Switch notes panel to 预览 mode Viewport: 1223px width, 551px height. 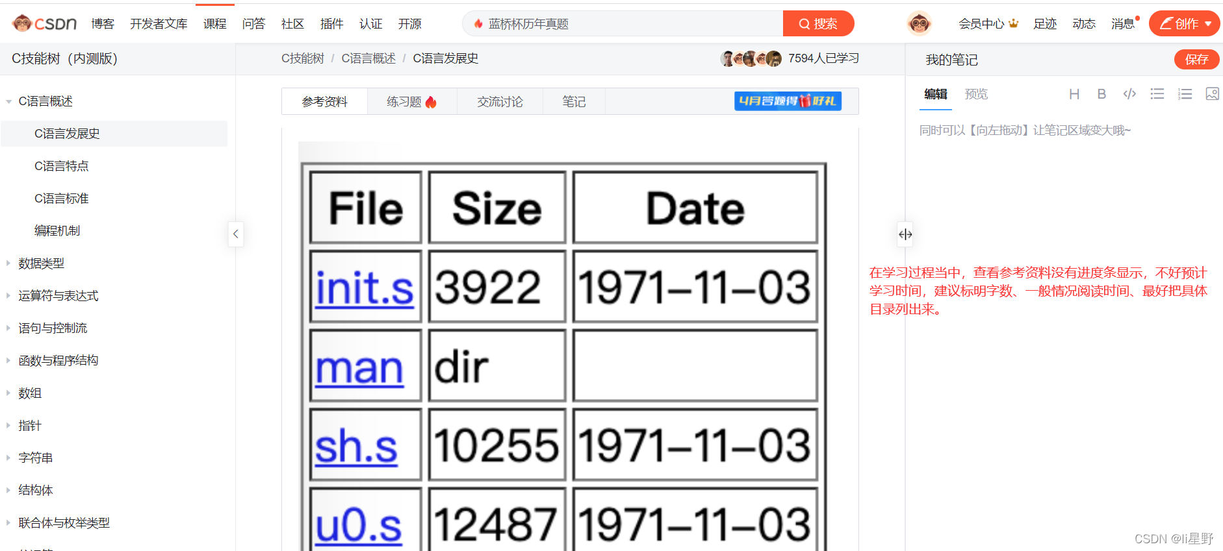[x=976, y=94]
